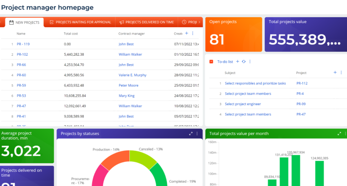Screen dimensions: 347x186
Task: Open project PR-53 link
Action: point(21,96)
